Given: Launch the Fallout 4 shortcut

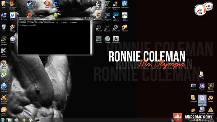Looking at the screenshot, I should point(107,40).
